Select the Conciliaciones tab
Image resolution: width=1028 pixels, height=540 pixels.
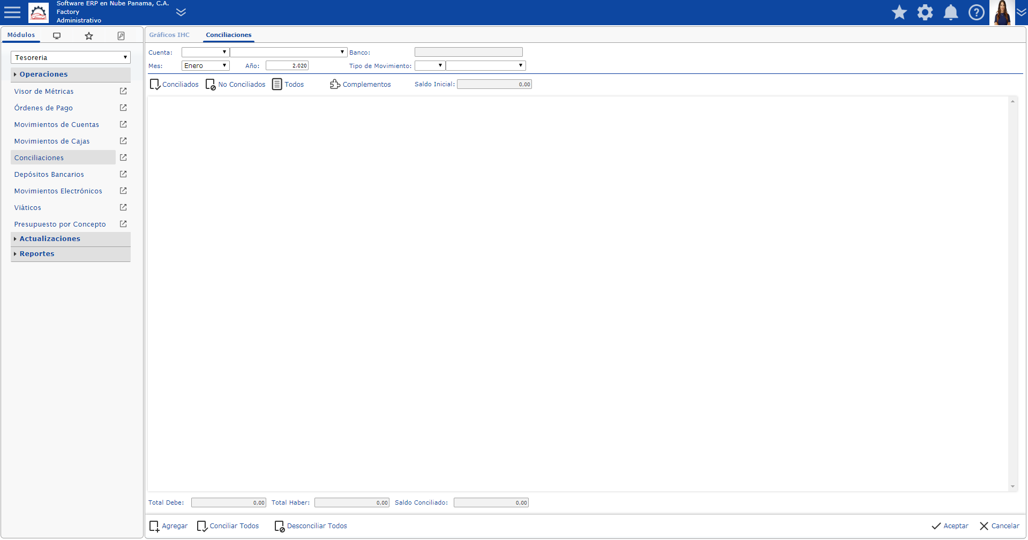[x=229, y=35]
